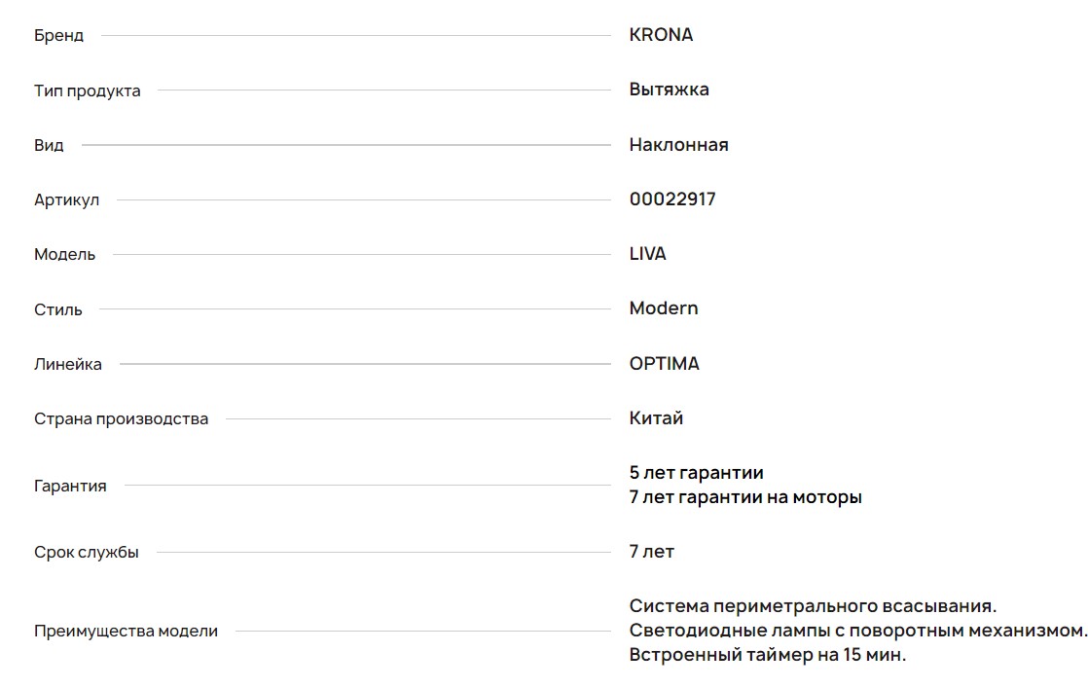The image size is (1088, 688).
Task: Click "Система периметрального всасывания" text
Action: tap(813, 606)
